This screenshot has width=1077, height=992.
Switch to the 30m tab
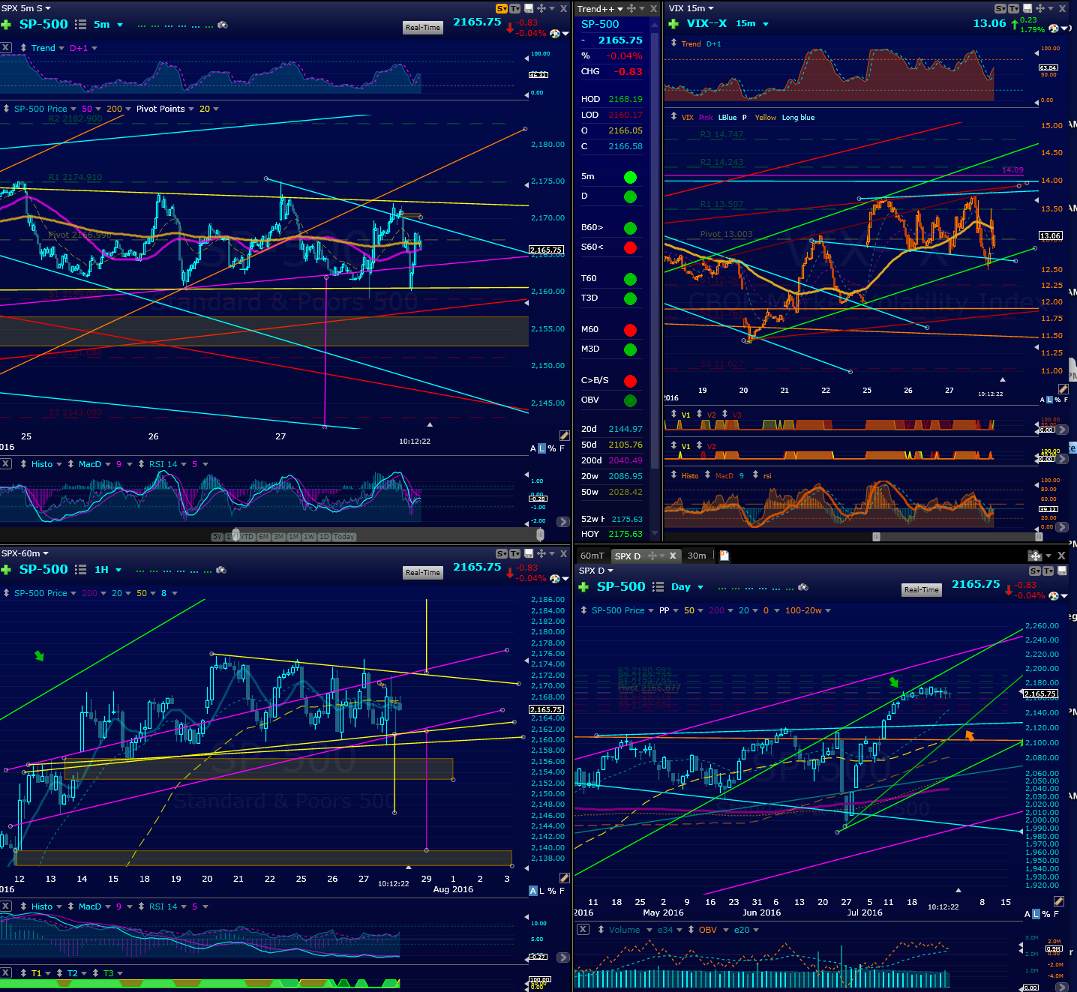697,556
